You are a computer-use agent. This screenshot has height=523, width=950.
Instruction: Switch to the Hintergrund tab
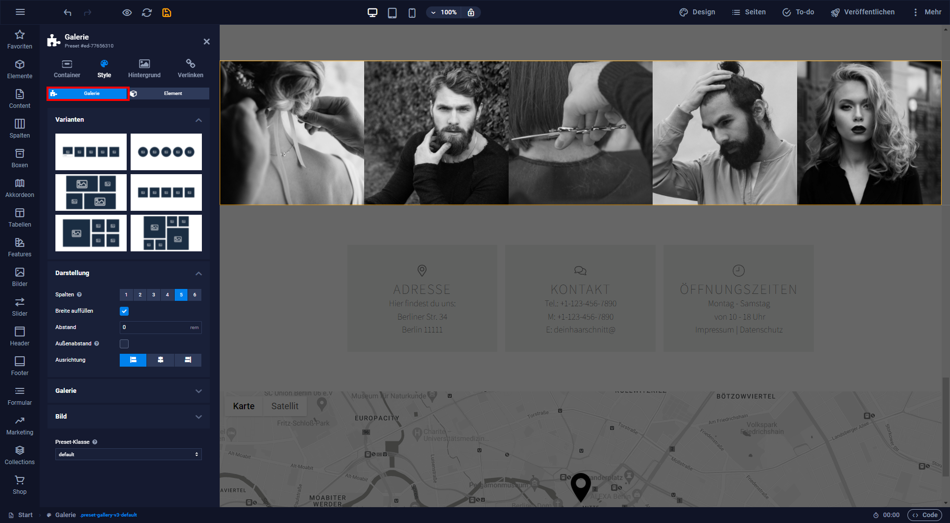144,69
